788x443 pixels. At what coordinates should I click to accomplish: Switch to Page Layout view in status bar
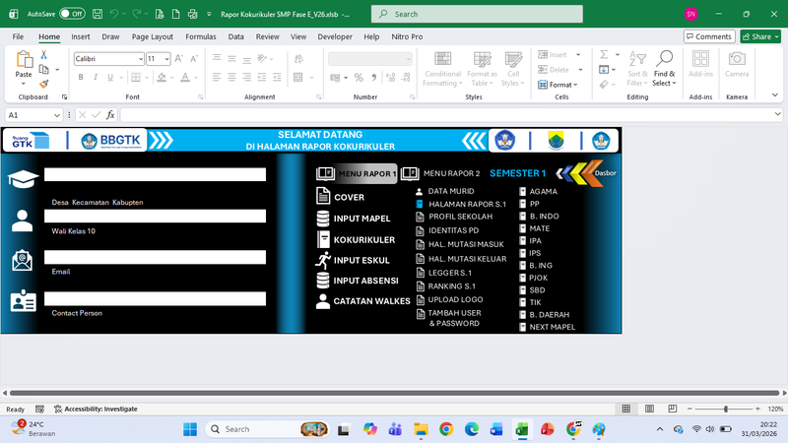click(647, 409)
